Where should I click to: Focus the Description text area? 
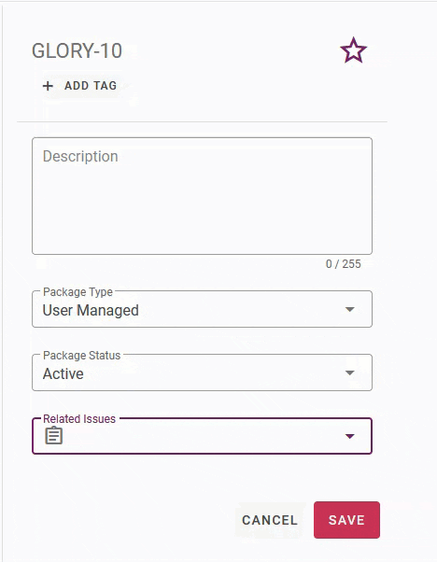(x=203, y=196)
